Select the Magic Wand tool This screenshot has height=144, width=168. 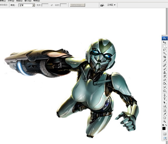point(164,53)
